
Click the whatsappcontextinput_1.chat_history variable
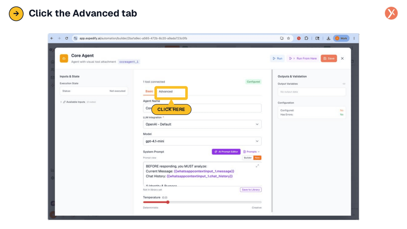click(200, 176)
